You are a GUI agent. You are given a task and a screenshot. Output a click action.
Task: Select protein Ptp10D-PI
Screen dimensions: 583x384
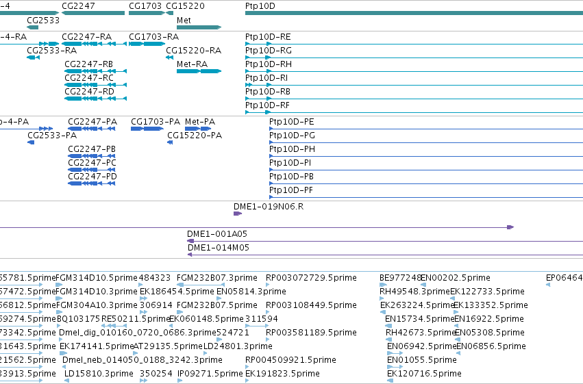click(x=426, y=170)
